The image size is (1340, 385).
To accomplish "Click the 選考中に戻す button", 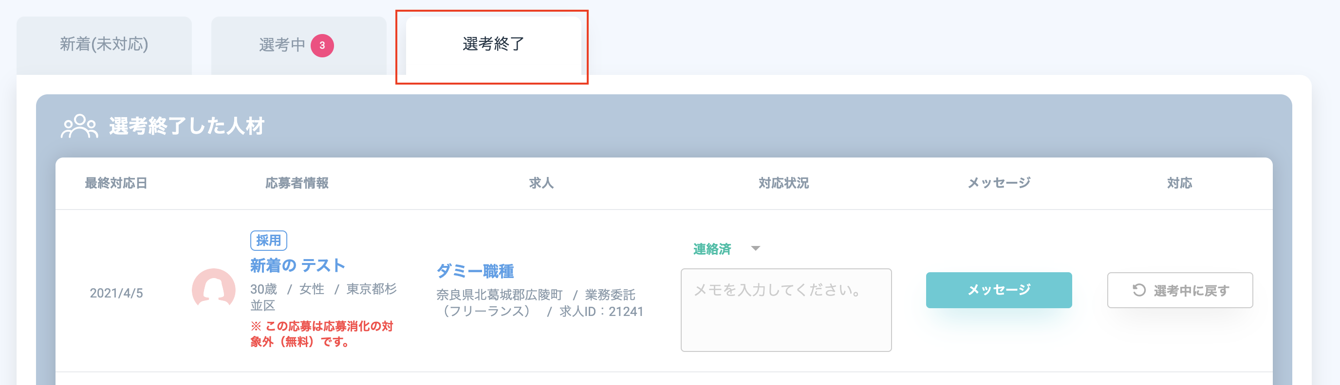I will pyautogui.click(x=1180, y=290).
